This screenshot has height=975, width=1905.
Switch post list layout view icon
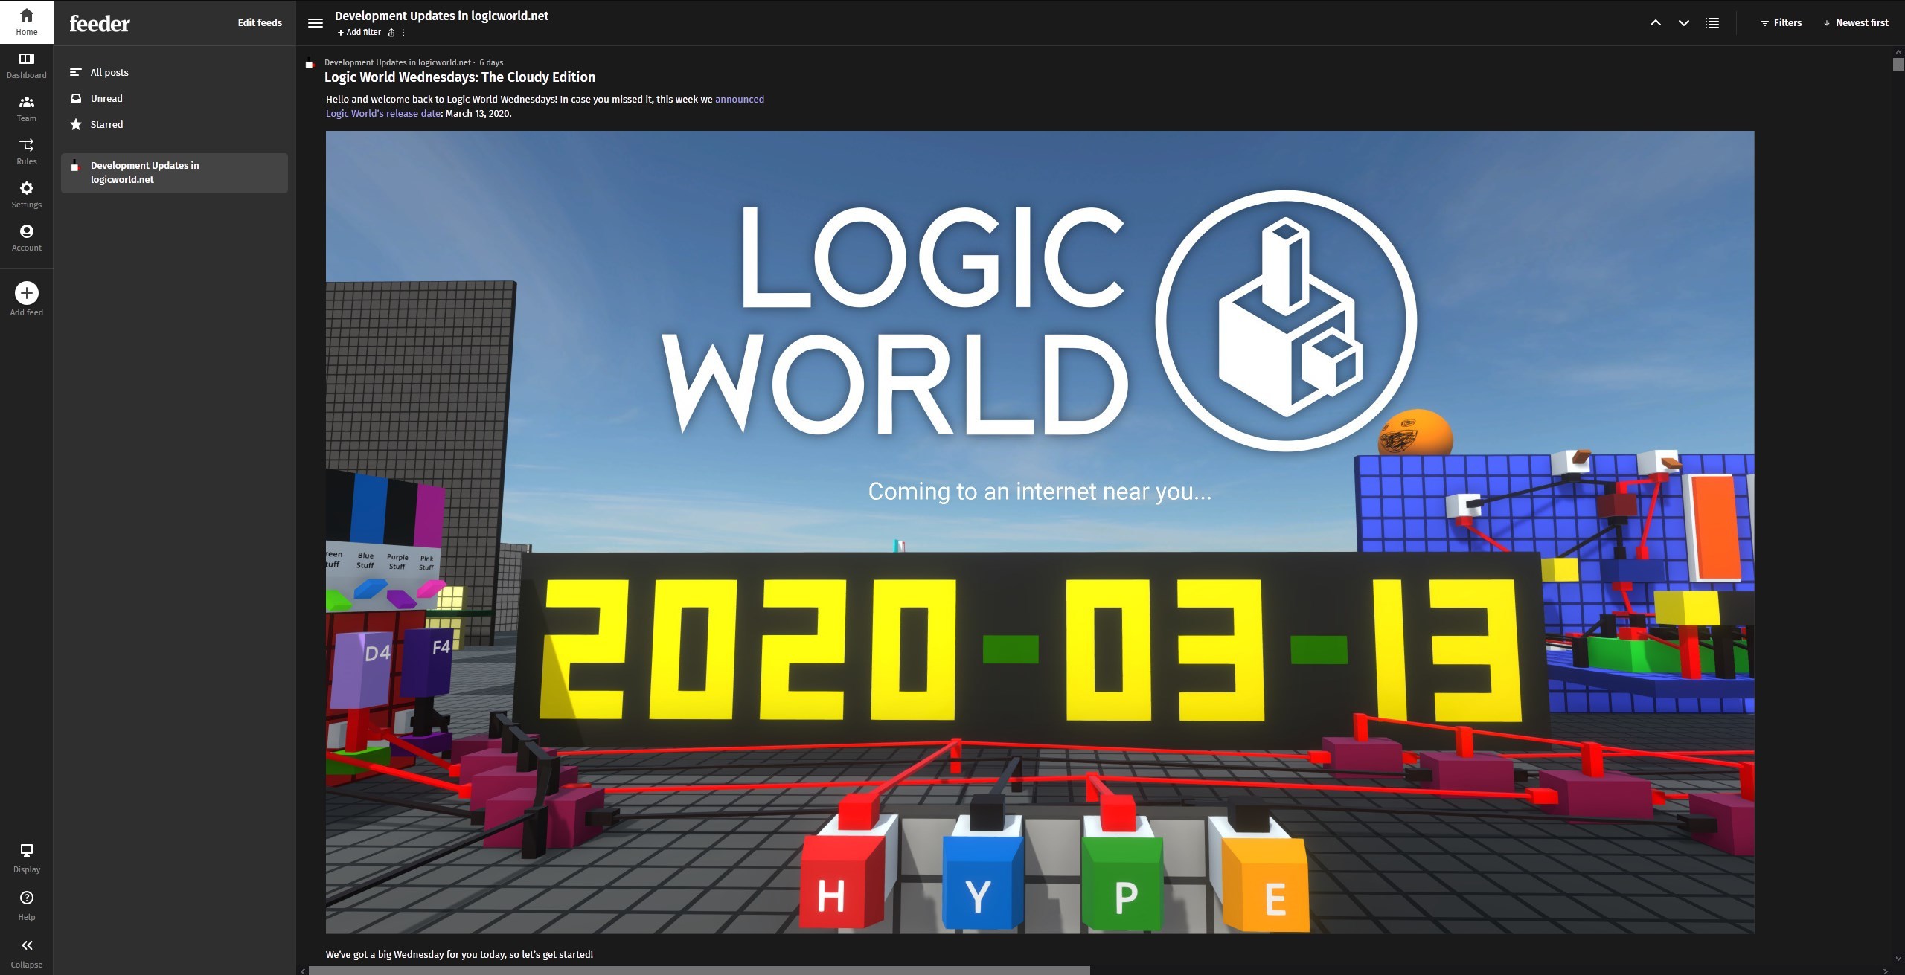(1712, 23)
